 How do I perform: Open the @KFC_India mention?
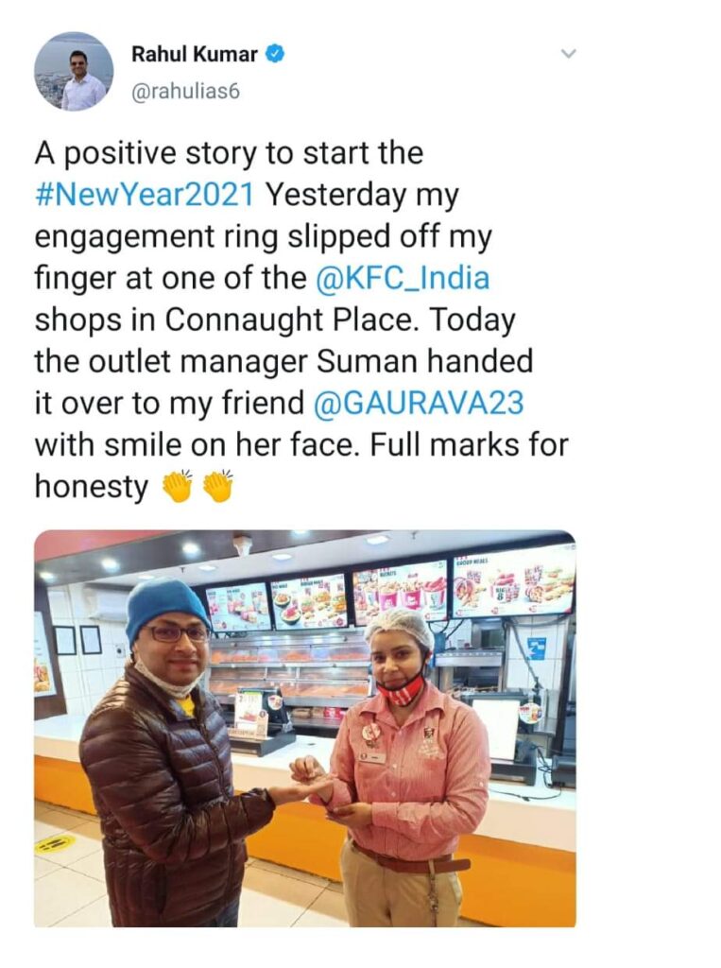[403, 279]
